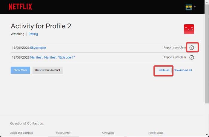Select the Watching tab
Image resolution: width=209 pixels, height=137 pixels.
click(17, 34)
